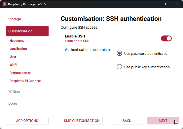
Task: Close the Raspberry Pi Imager window
Action: pyautogui.click(x=176, y=4)
